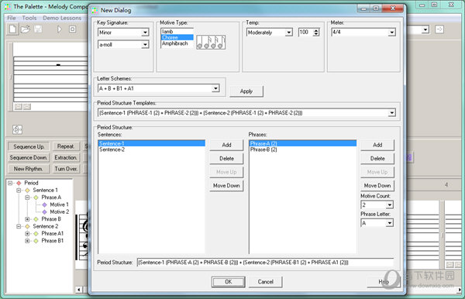The image size is (465, 299).
Task: Click the Apply button
Action: (x=246, y=91)
